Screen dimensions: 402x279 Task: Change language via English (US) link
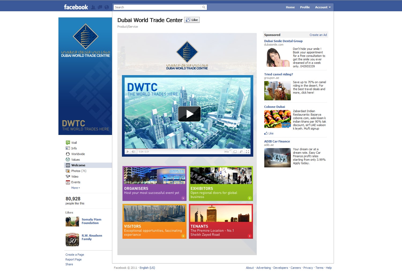[147, 268]
